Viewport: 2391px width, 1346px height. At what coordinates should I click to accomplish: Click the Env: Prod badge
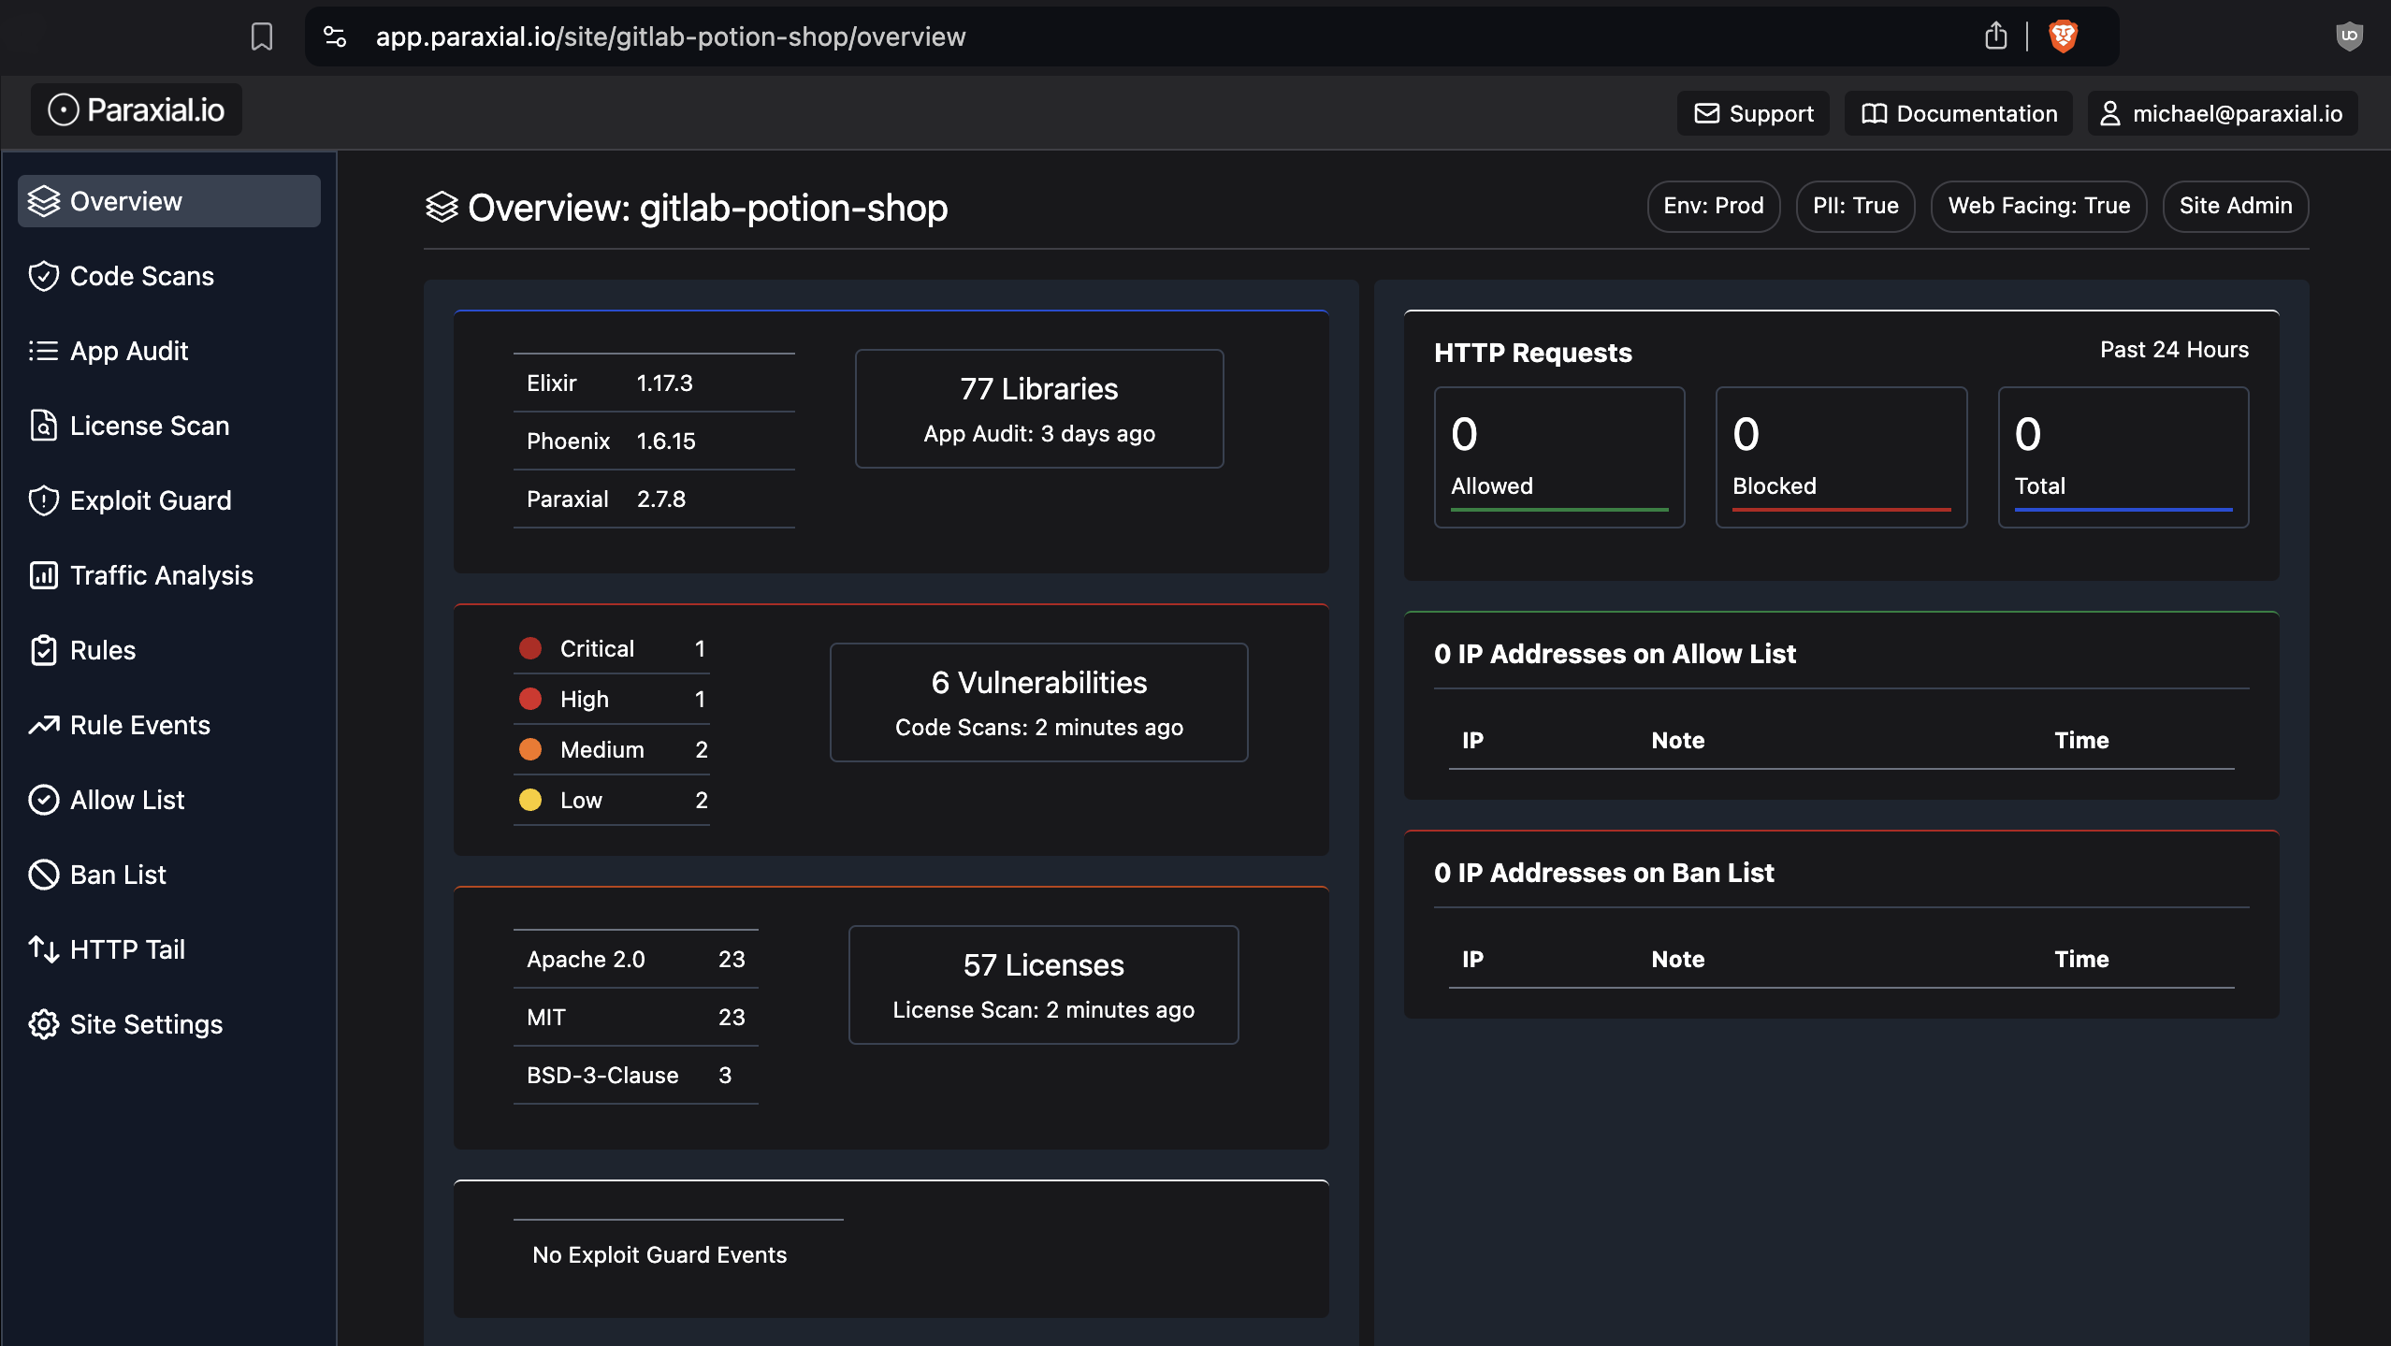(x=1714, y=206)
